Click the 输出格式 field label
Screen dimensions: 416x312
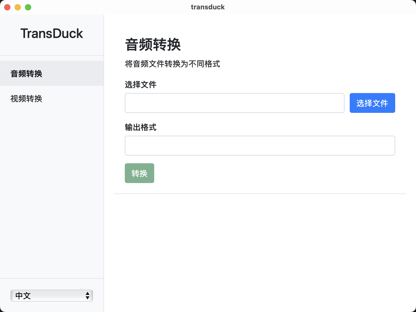point(140,127)
